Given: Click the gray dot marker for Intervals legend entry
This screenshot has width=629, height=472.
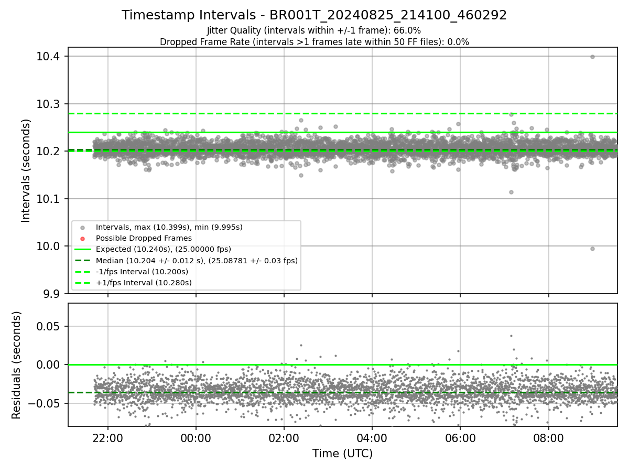Looking at the screenshot, I should [x=82, y=228].
